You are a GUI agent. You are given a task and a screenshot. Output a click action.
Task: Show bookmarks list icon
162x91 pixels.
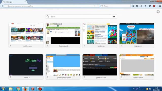(137, 6)
